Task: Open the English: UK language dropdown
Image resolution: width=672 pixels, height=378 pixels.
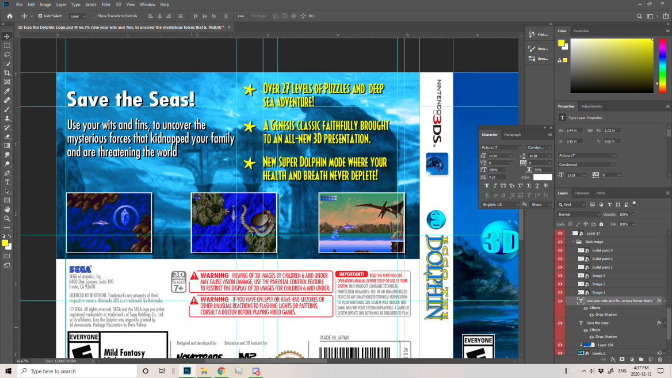Action: [501, 204]
